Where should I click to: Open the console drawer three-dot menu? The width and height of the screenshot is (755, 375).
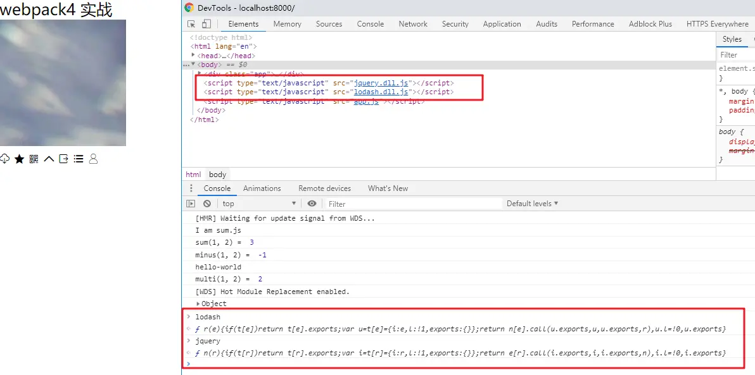[191, 188]
